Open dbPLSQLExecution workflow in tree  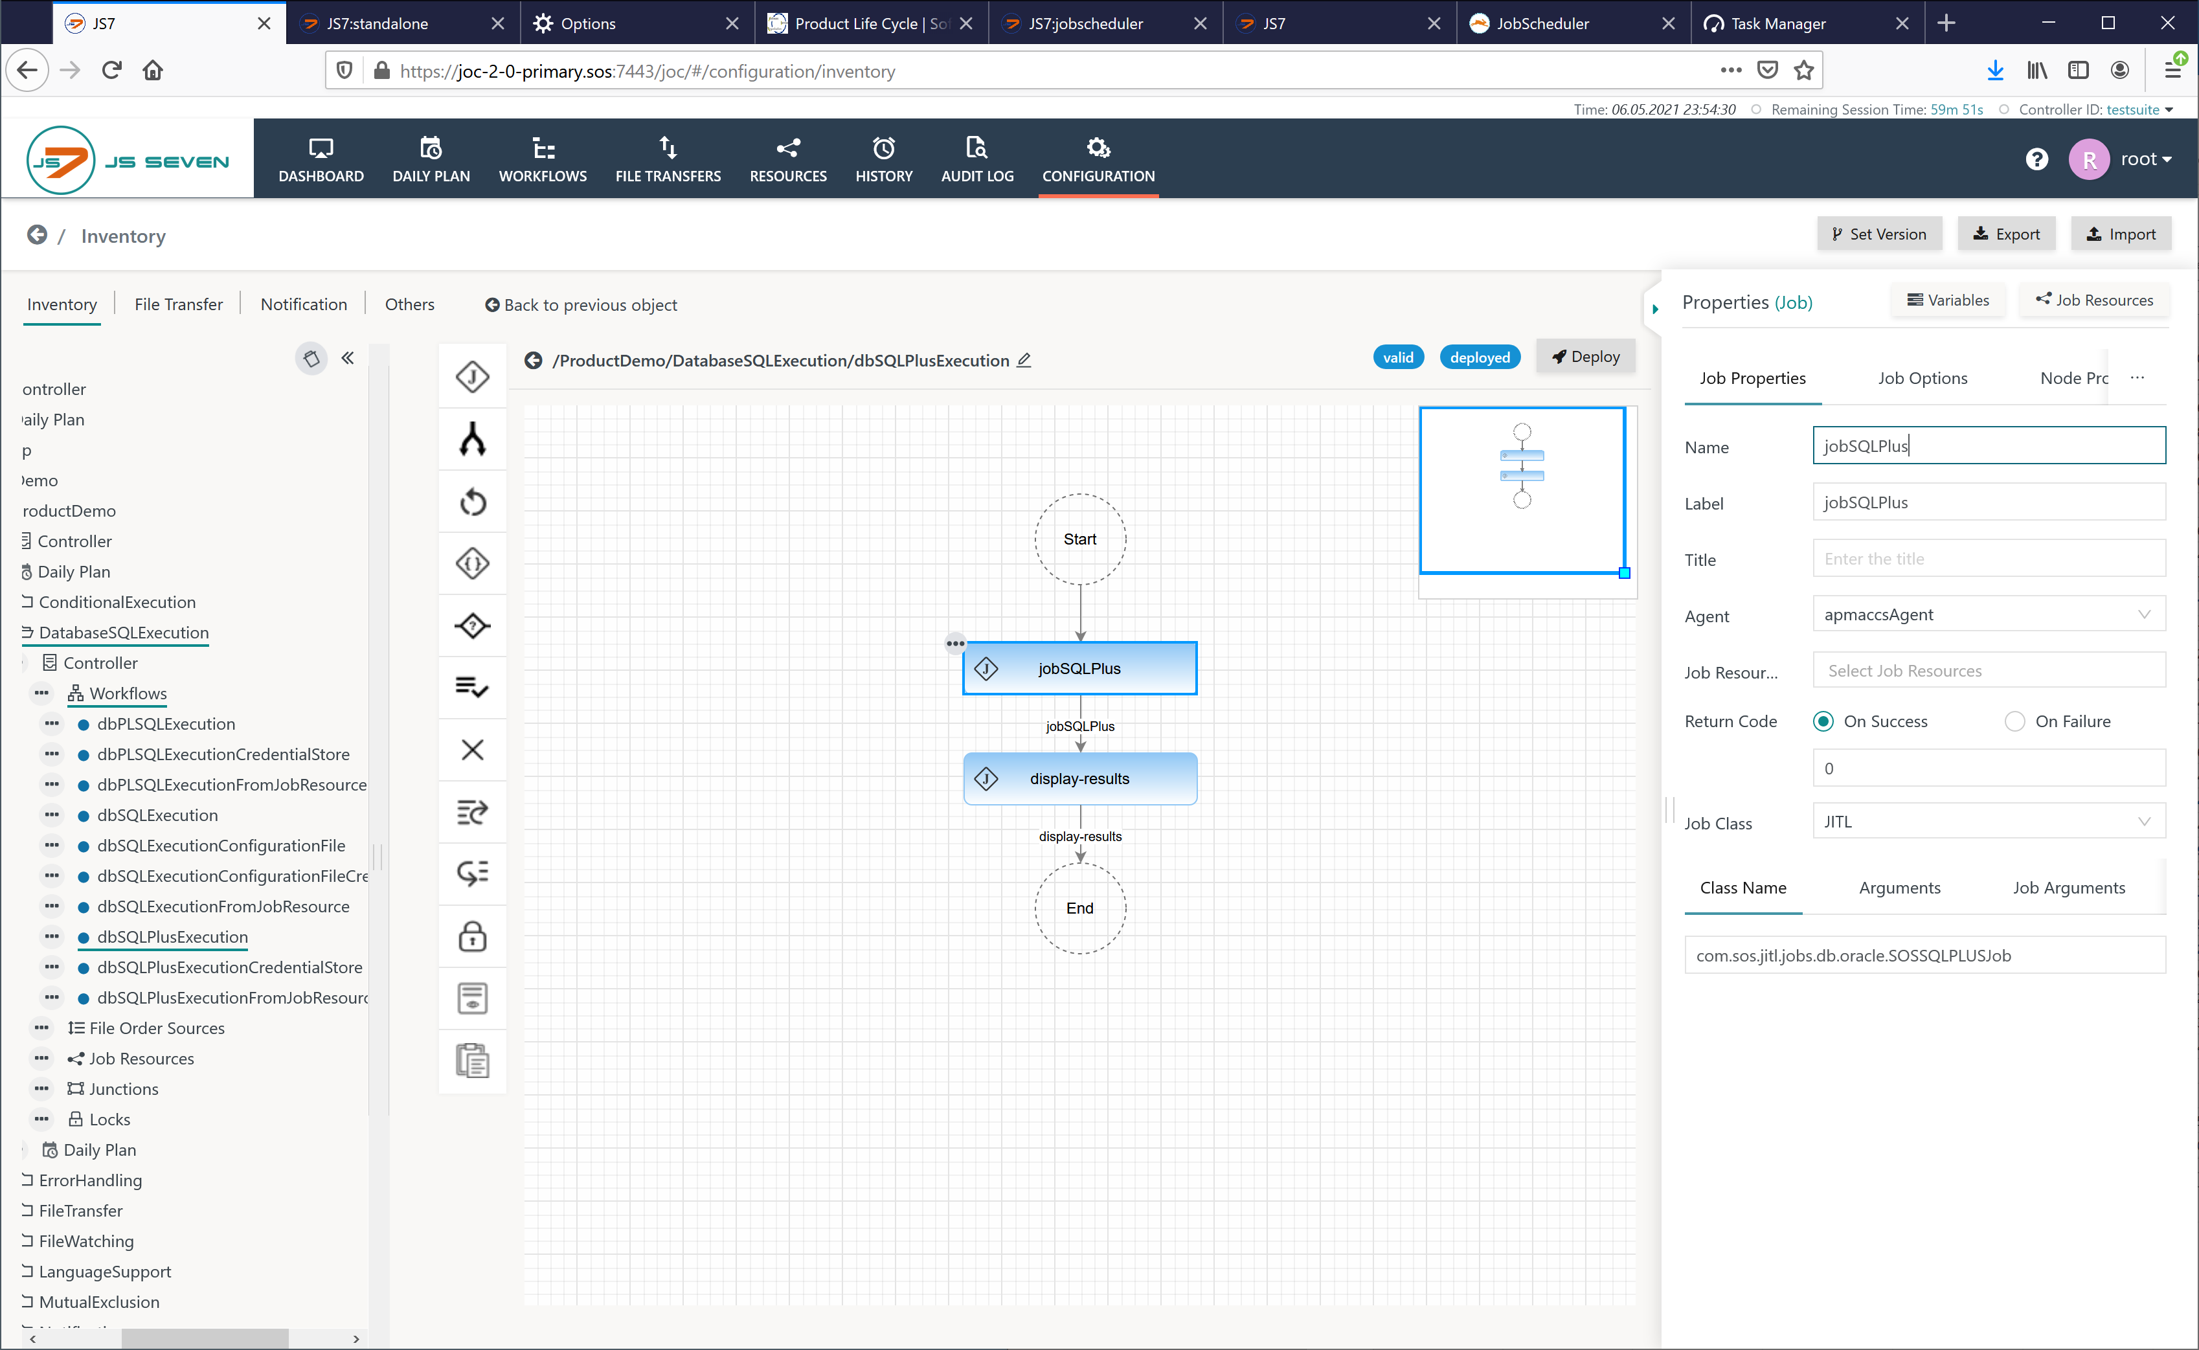[x=166, y=723]
